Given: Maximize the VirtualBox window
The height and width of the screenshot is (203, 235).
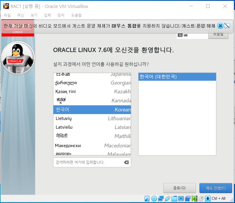Looking at the screenshot, I should 208,6.
